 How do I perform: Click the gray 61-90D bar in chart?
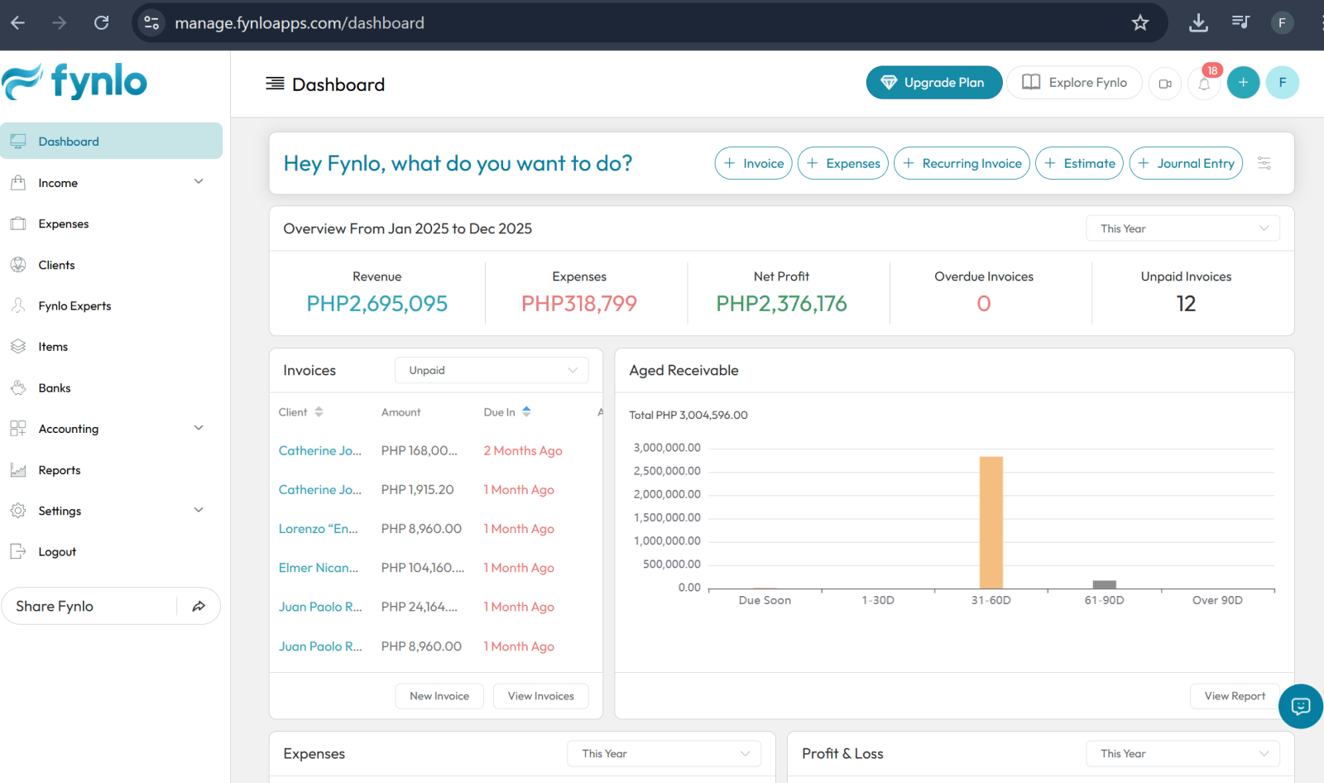[x=1105, y=584]
